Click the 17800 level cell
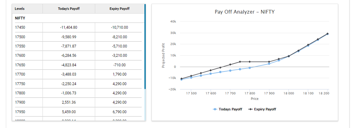The width and height of the screenshot is (356, 128). (x=20, y=93)
